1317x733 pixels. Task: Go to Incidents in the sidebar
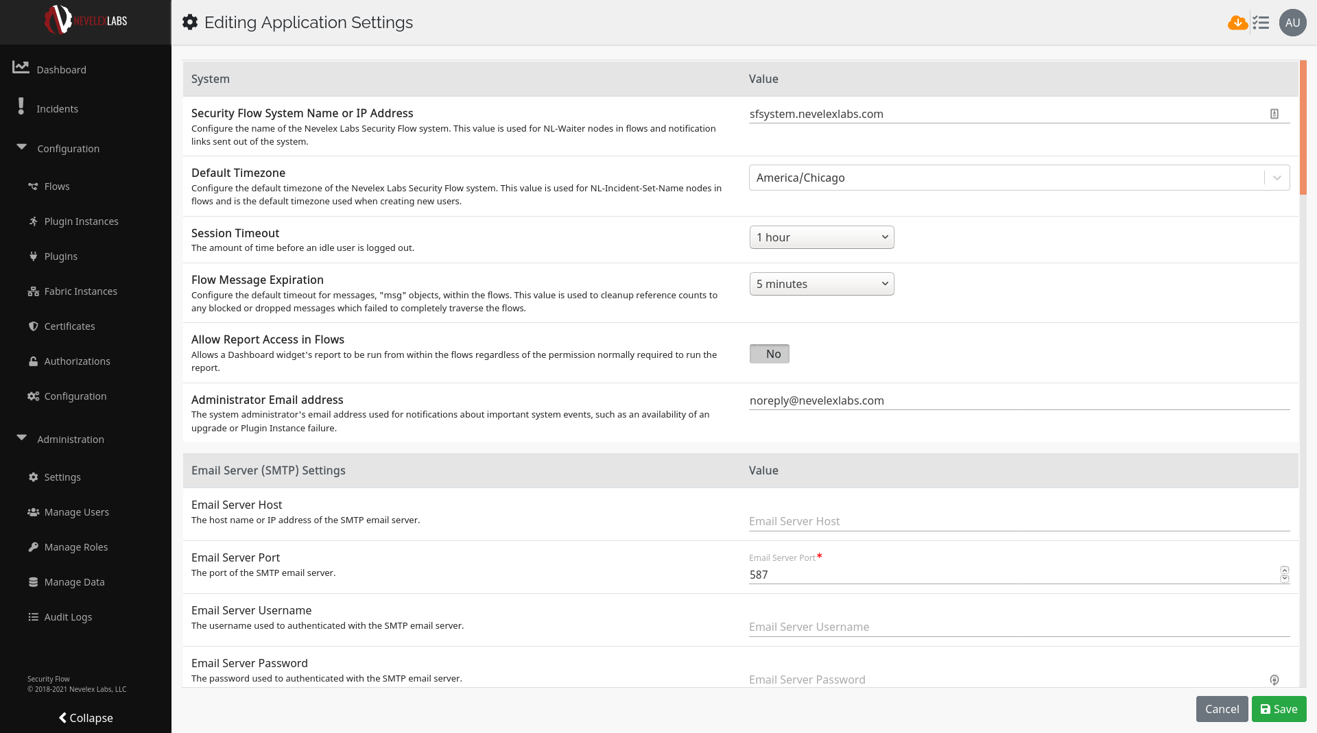click(x=57, y=108)
